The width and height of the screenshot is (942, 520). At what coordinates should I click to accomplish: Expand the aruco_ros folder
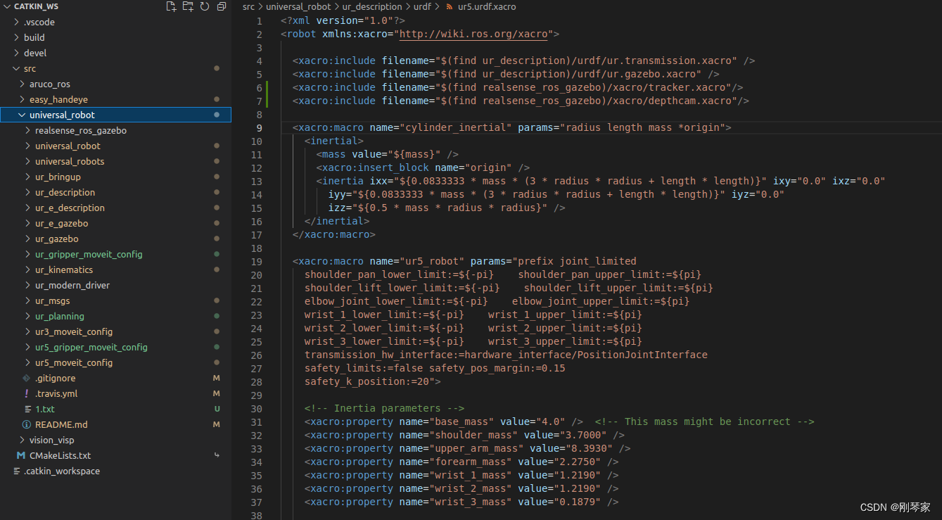pos(23,84)
